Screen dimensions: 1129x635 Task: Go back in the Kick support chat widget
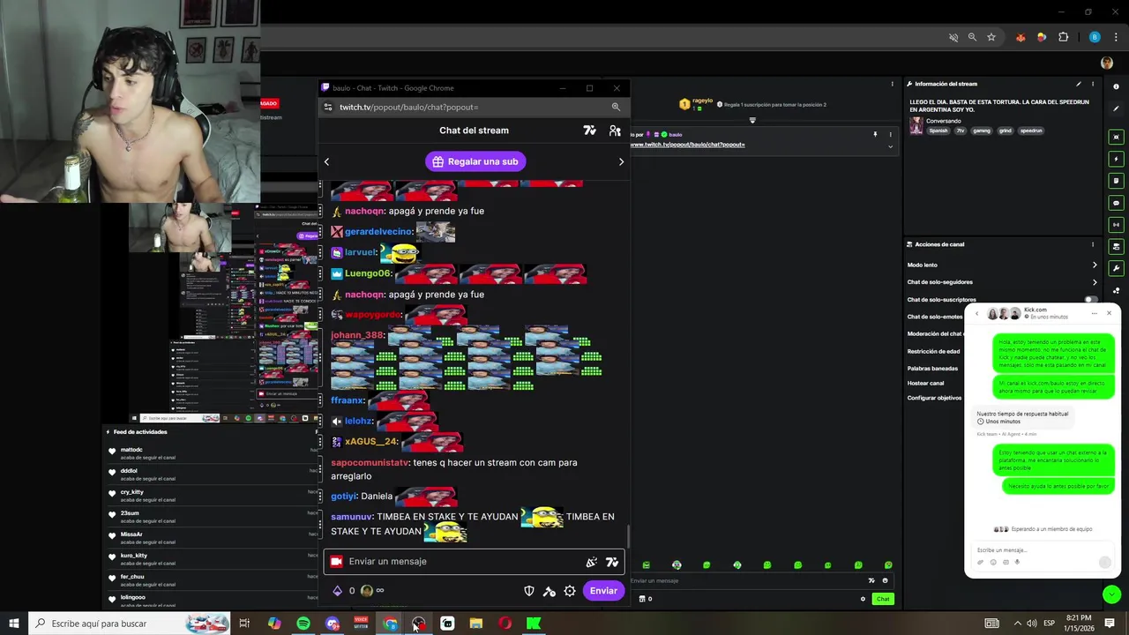click(976, 313)
